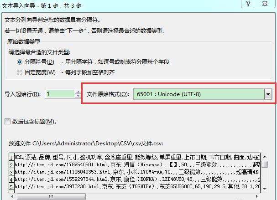Click the preview horizontal scrollbar thumb
277x200 pixels.
click(51, 196)
